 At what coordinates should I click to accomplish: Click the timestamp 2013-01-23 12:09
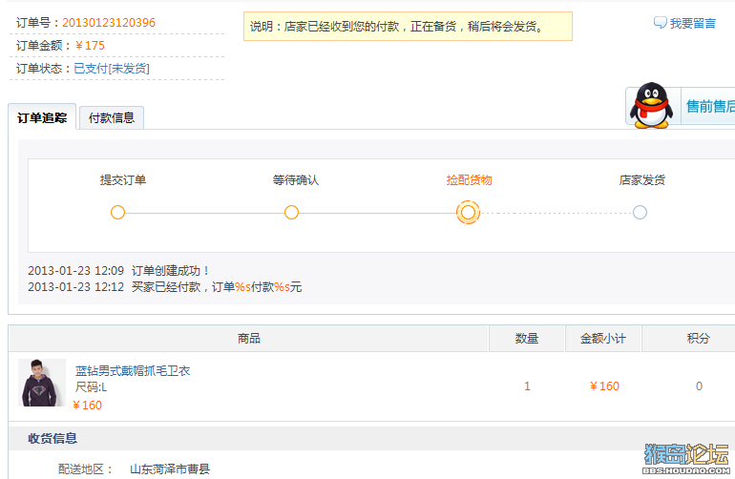click(76, 270)
